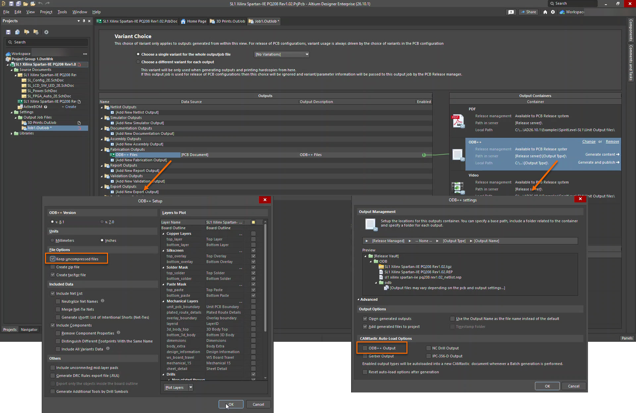
Task: Click the Undo arrow in the title bar
Action: (40, 4)
